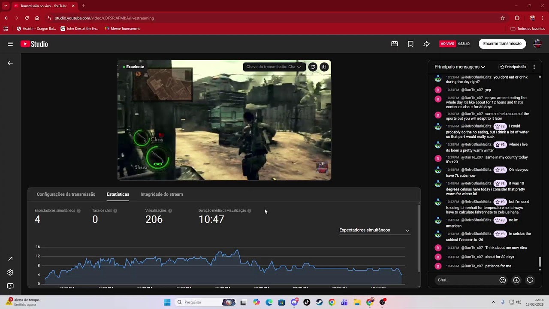This screenshot has width=549, height=309.
Task: Click Encerrar transmissão button
Action: click(x=502, y=44)
